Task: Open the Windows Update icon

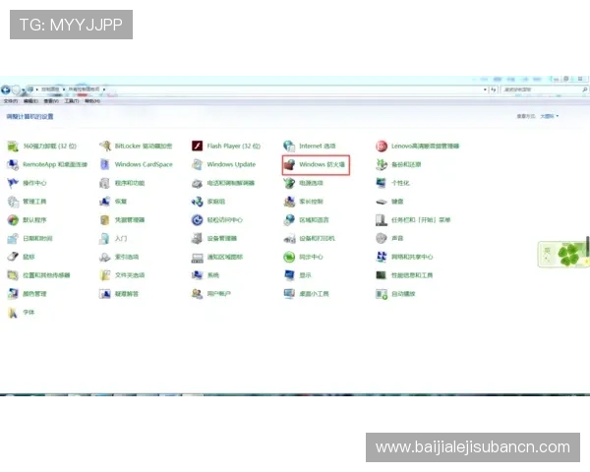Action: point(197,164)
